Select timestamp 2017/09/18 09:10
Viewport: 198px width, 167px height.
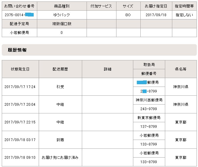(20, 158)
